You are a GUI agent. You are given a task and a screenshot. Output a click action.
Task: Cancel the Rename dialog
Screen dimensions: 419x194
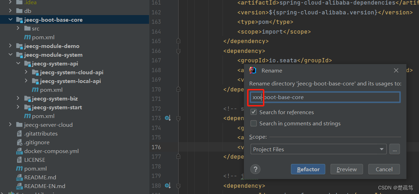pos(384,169)
